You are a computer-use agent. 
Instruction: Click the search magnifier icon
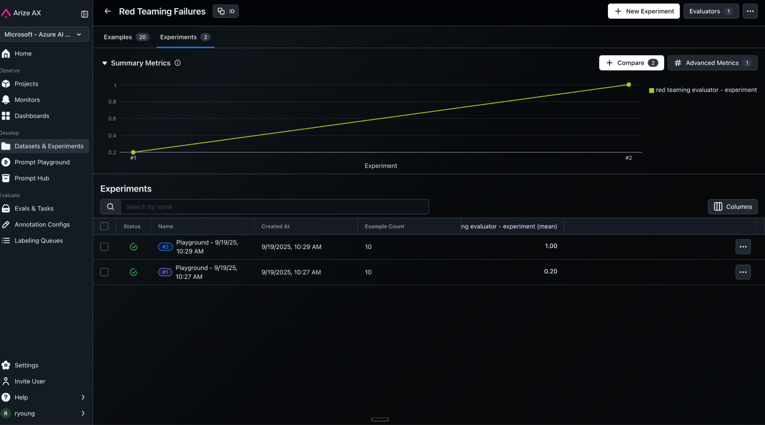(x=110, y=207)
